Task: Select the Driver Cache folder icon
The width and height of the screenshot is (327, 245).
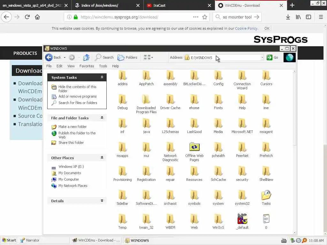Action: [x=171, y=100]
